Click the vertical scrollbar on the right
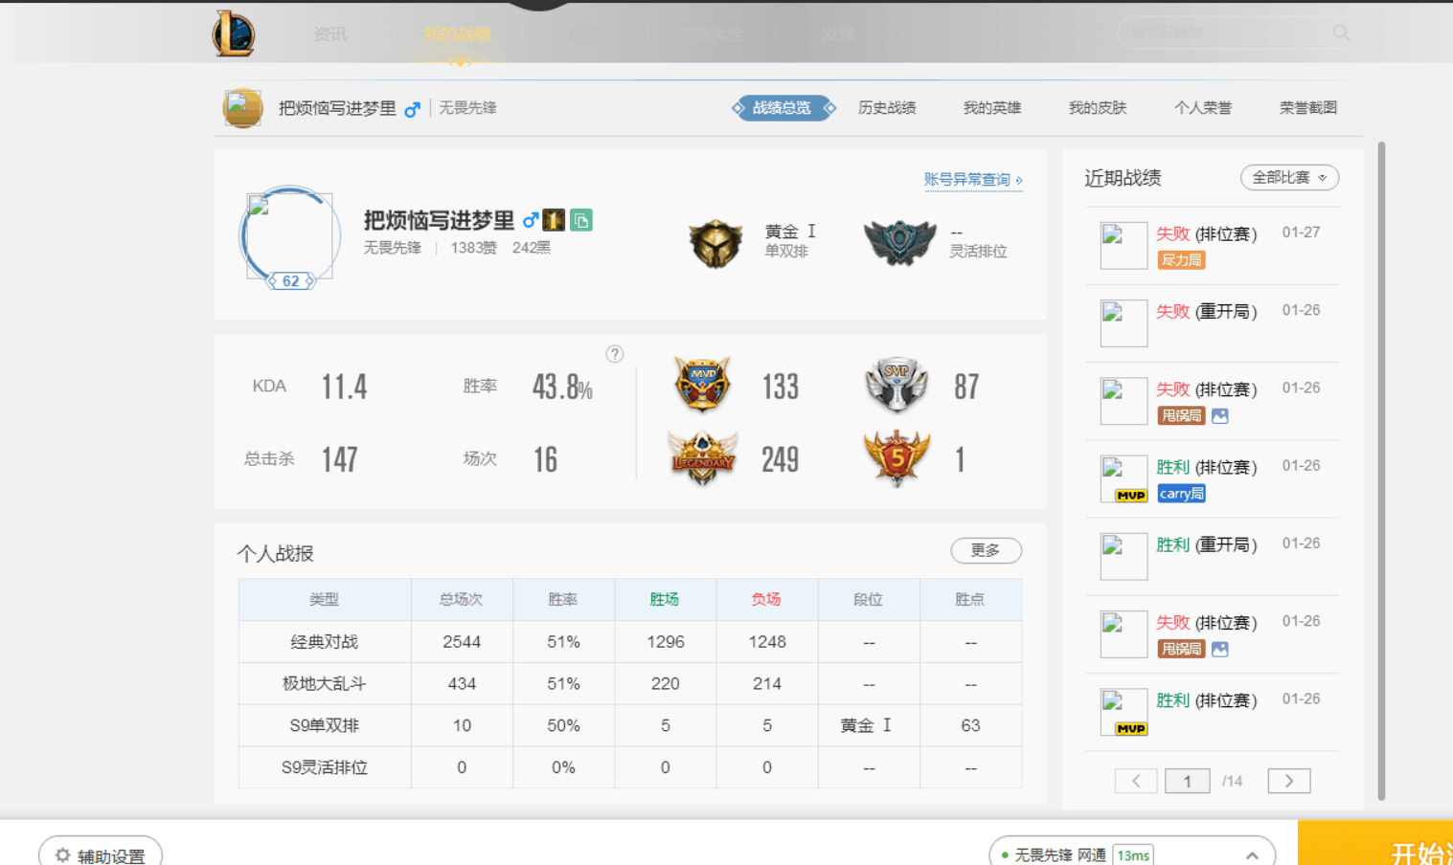Screen dimensions: 1453x865 point(1381,469)
